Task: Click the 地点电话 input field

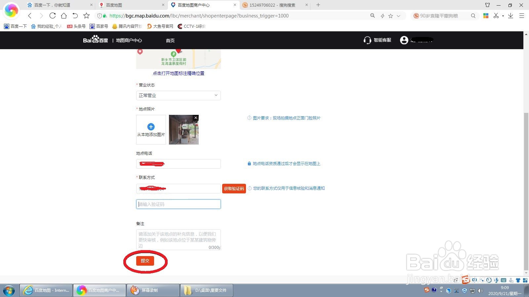Action: (x=179, y=164)
